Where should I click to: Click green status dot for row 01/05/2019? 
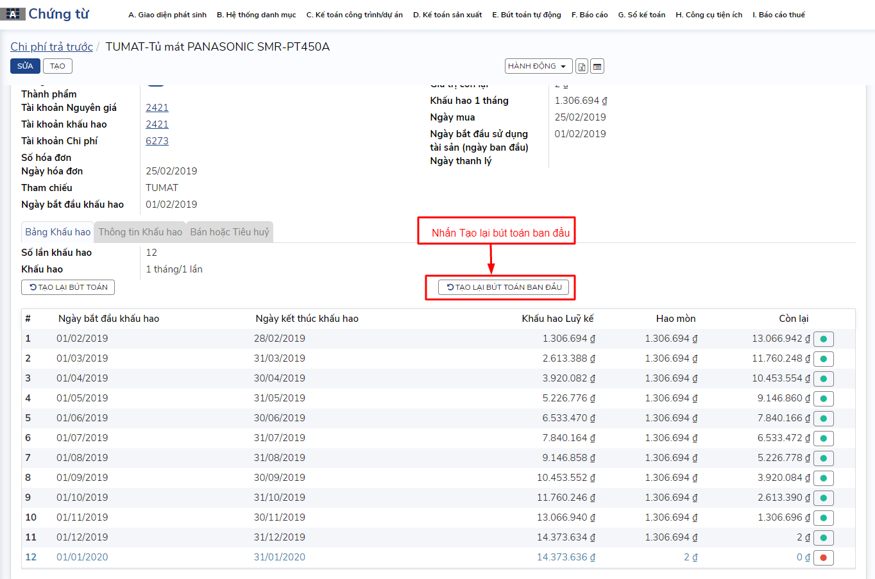[x=824, y=399]
